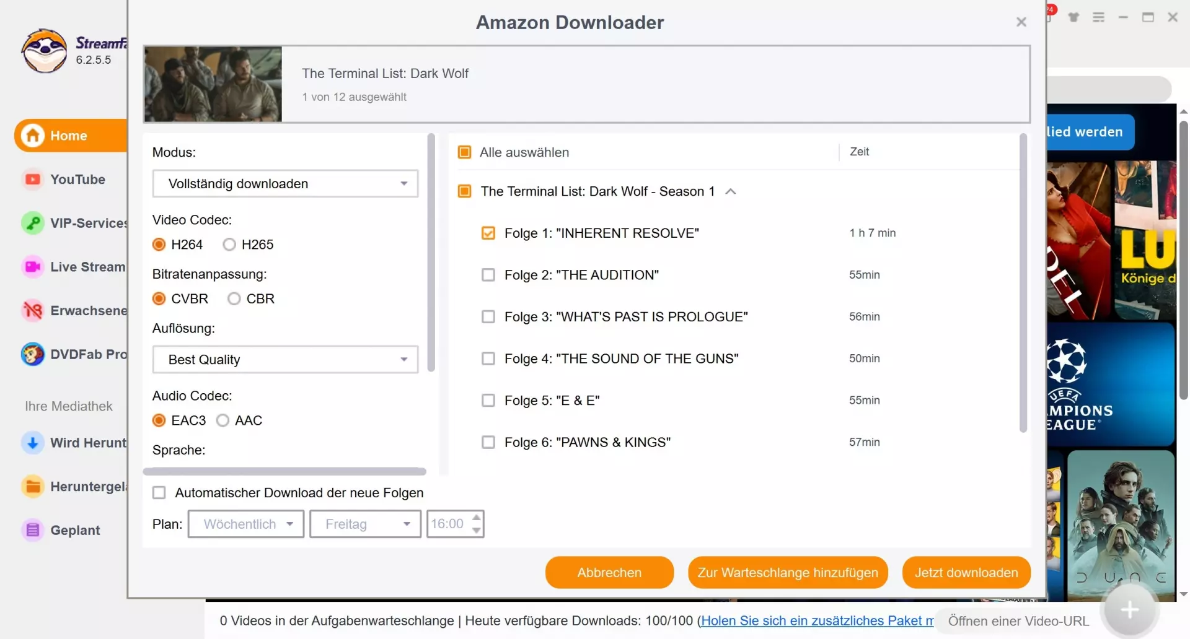This screenshot has width=1190, height=639.
Task: Open the Freitag day dropdown
Action: click(x=365, y=524)
